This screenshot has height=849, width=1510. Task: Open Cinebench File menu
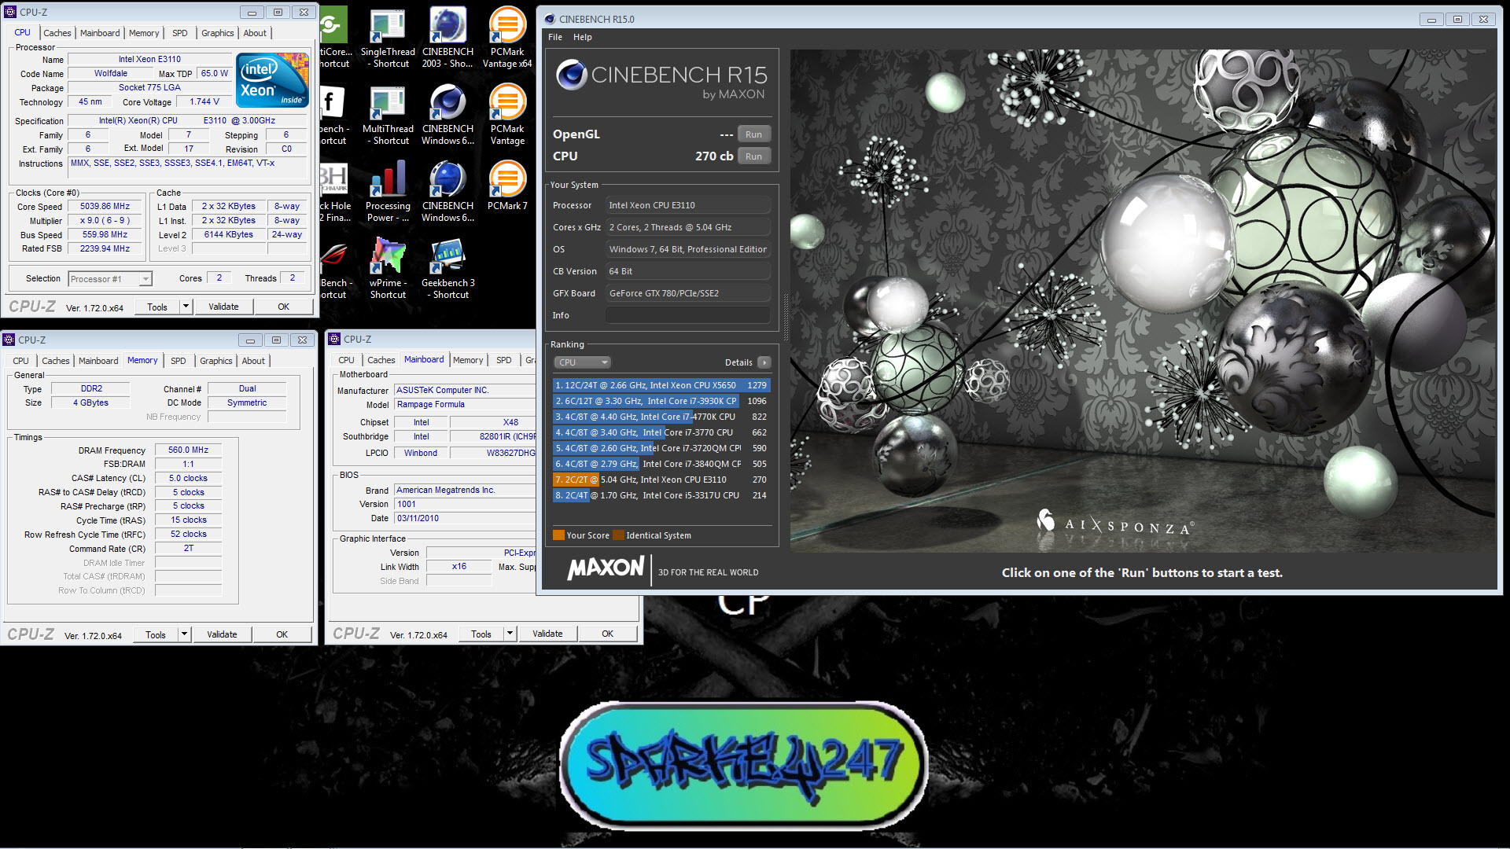click(555, 37)
